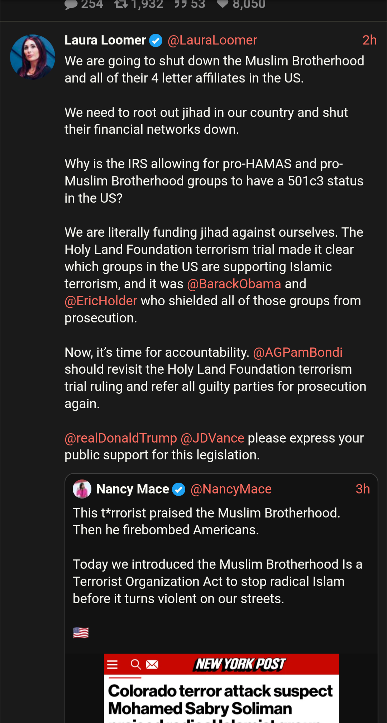Viewport: 387px width, 723px height.
Task: Open Laura Loomer's profile avatar
Action: point(33,57)
